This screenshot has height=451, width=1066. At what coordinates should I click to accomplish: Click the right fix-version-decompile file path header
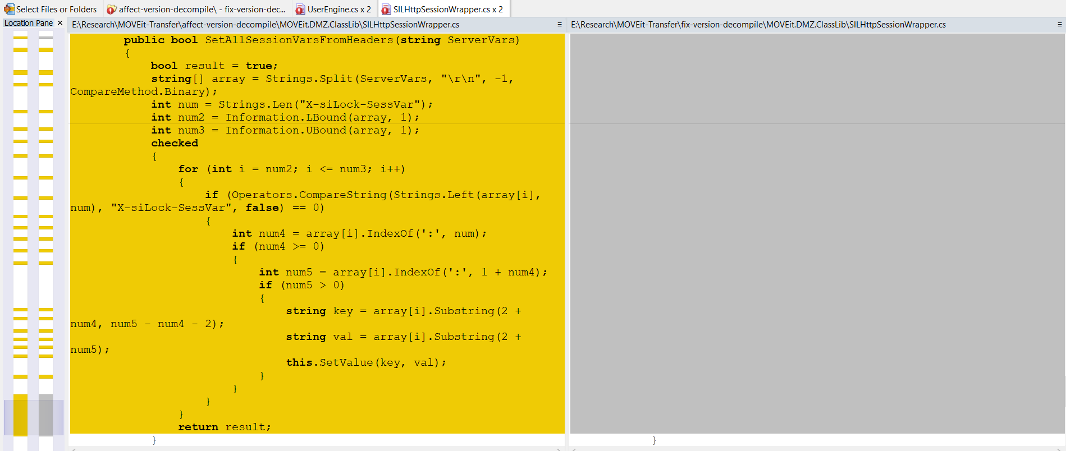point(758,25)
